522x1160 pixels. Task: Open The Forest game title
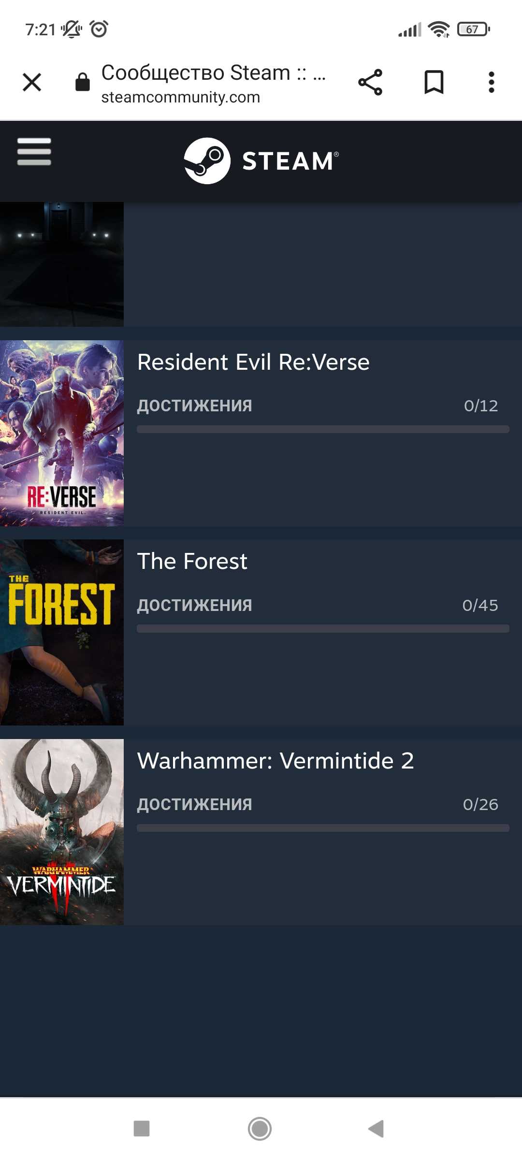pos(192,561)
